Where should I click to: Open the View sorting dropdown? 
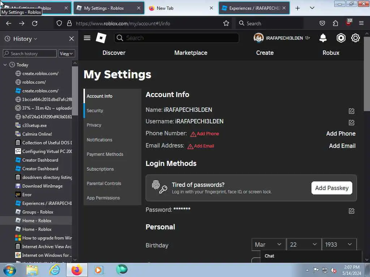tap(66, 53)
